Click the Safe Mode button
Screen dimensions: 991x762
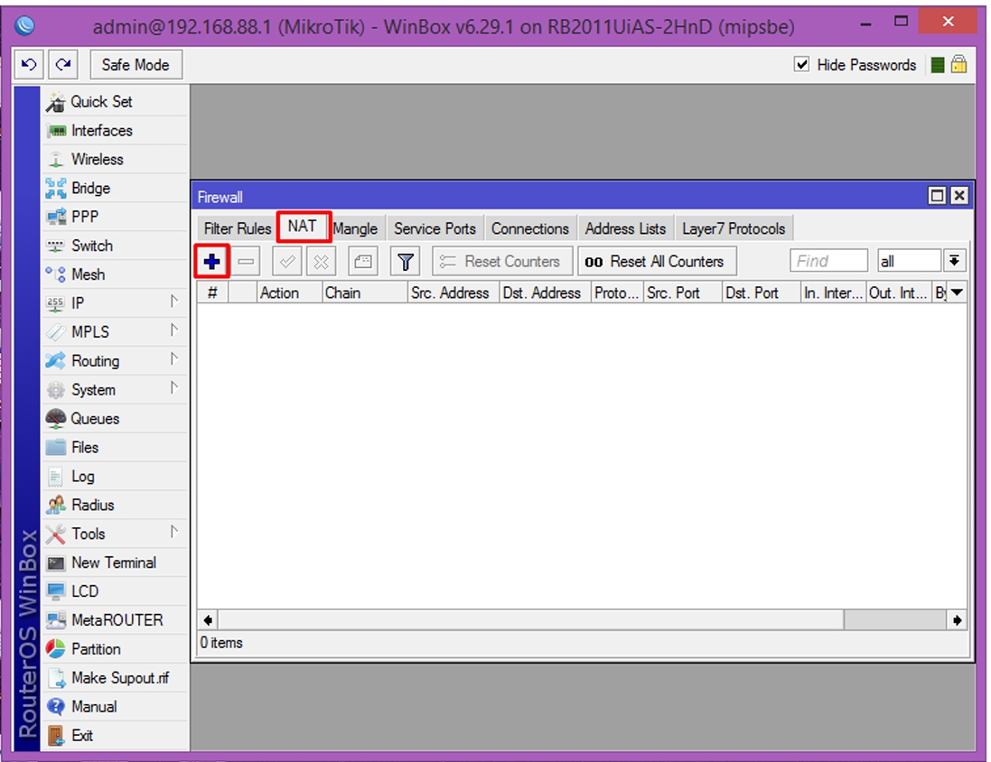tap(136, 64)
